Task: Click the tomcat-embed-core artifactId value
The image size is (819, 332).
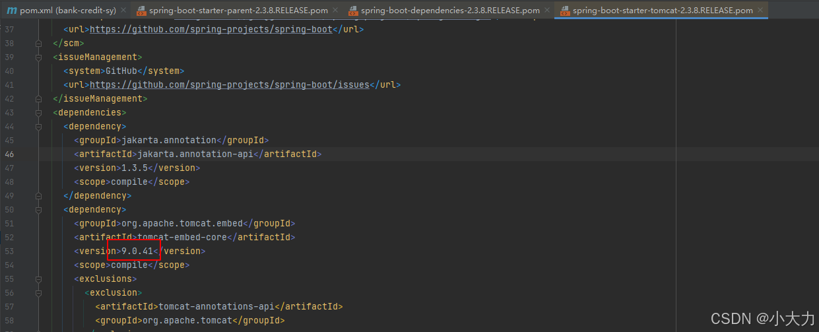Action: click(182, 238)
